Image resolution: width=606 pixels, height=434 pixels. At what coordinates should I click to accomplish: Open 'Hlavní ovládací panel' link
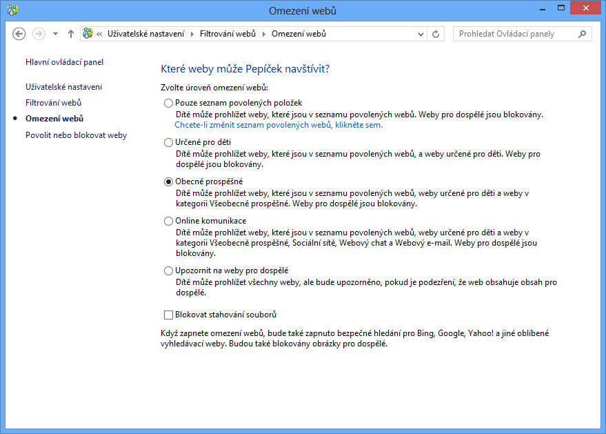tap(64, 62)
